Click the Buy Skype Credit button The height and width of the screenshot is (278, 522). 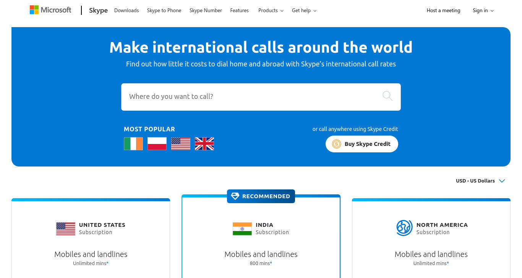point(362,144)
